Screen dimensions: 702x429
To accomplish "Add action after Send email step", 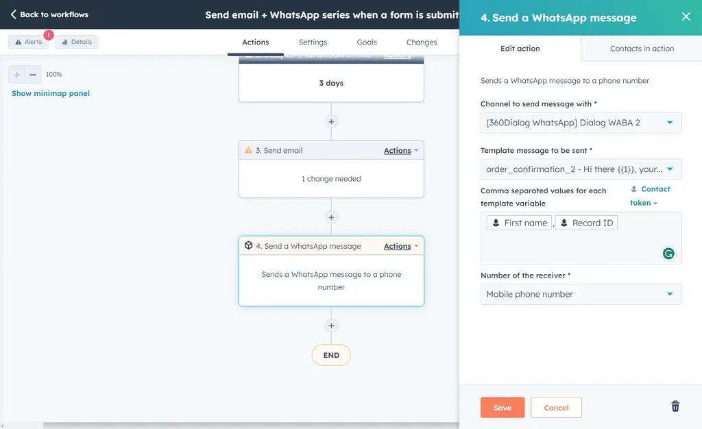I will (x=331, y=217).
